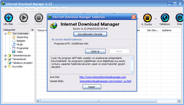Click the Sıkıştırılmış archive icon

(x=14, y=37)
